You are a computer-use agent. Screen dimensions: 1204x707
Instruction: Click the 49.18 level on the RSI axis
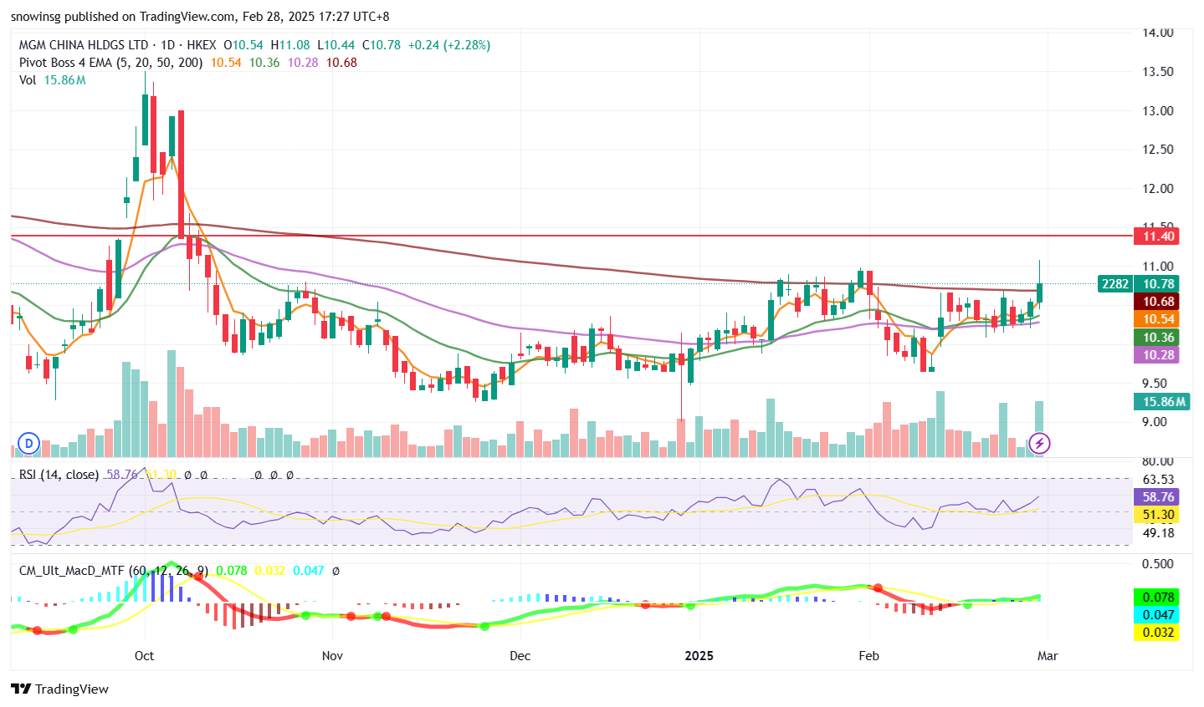(x=1158, y=533)
